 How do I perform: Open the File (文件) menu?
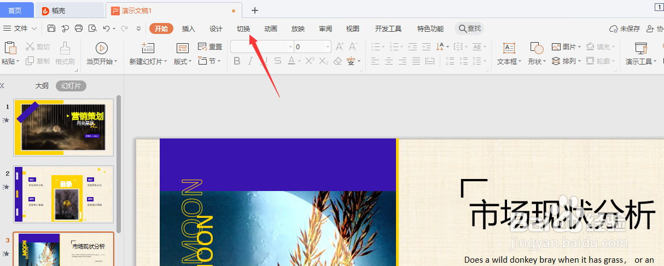(x=20, y=28)
